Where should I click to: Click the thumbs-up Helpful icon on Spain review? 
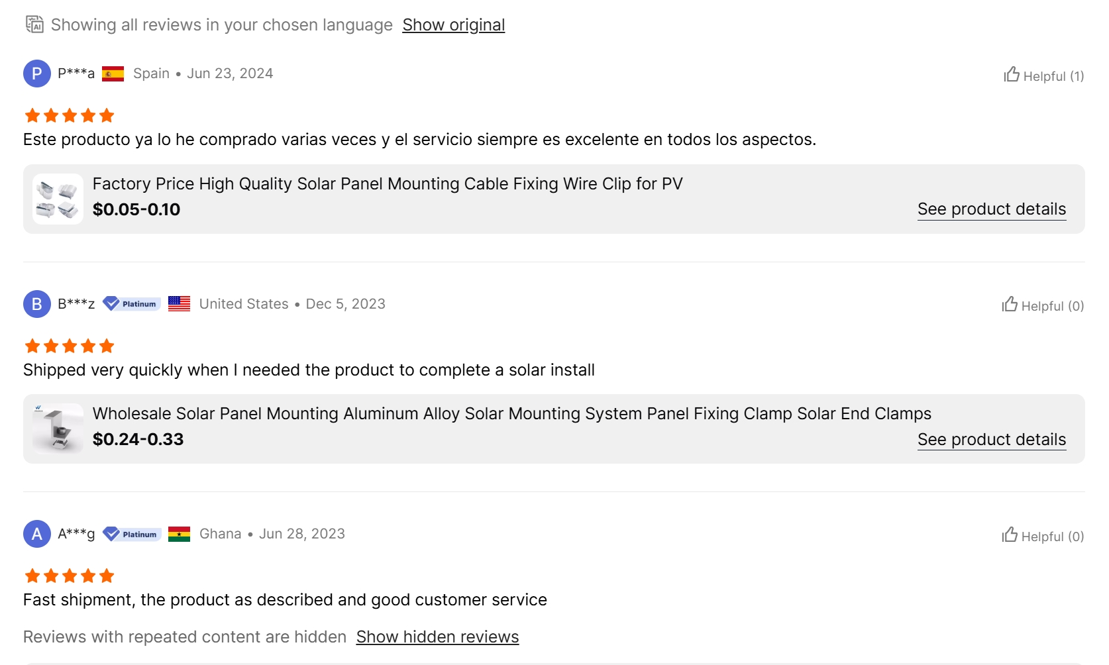(1012, 75)
